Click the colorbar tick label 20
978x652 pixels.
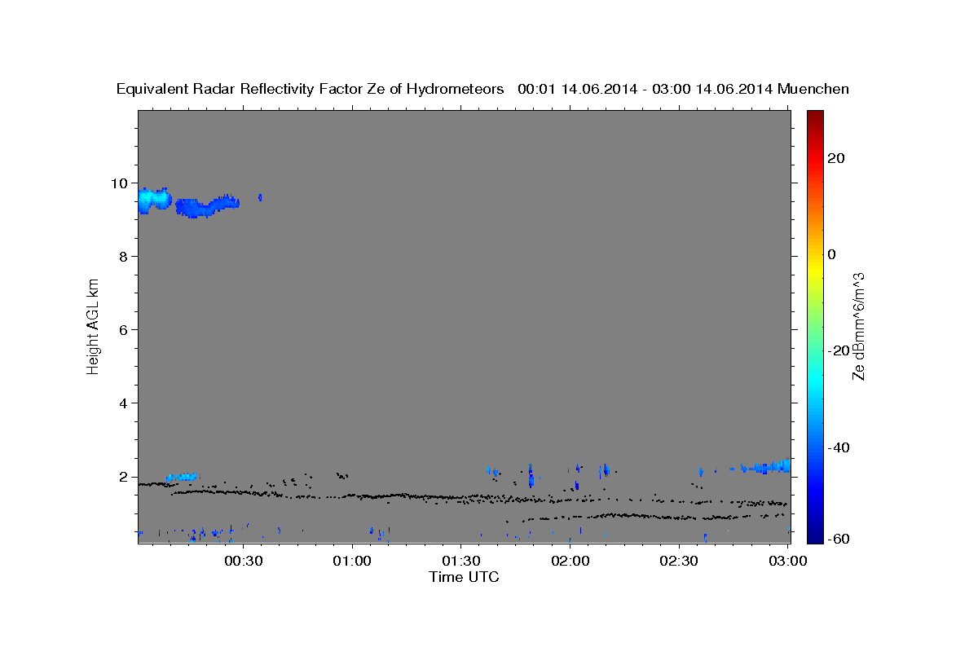[x=835, y=158]
